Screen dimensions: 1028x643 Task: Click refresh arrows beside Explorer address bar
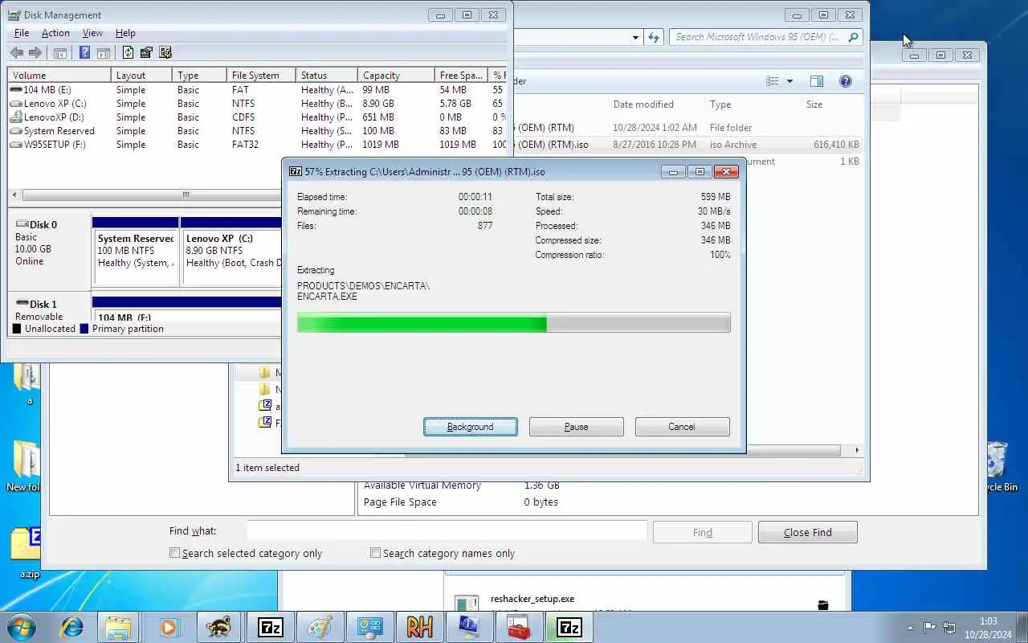(x=654, y=37)
